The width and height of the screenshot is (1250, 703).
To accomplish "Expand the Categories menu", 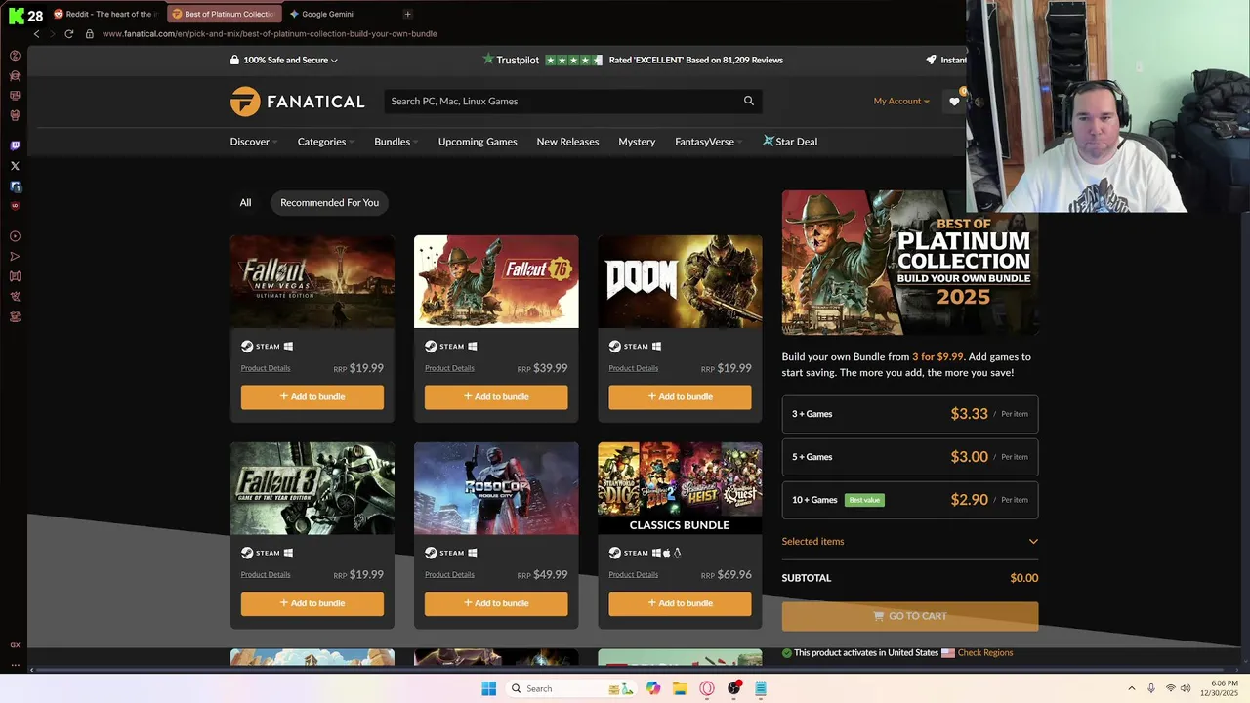I will point(325,142).
